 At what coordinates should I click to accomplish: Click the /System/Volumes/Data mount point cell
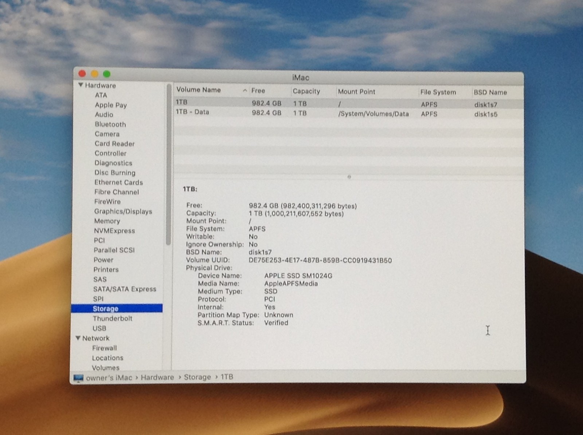pyautogui.click(x=373, y=114)
